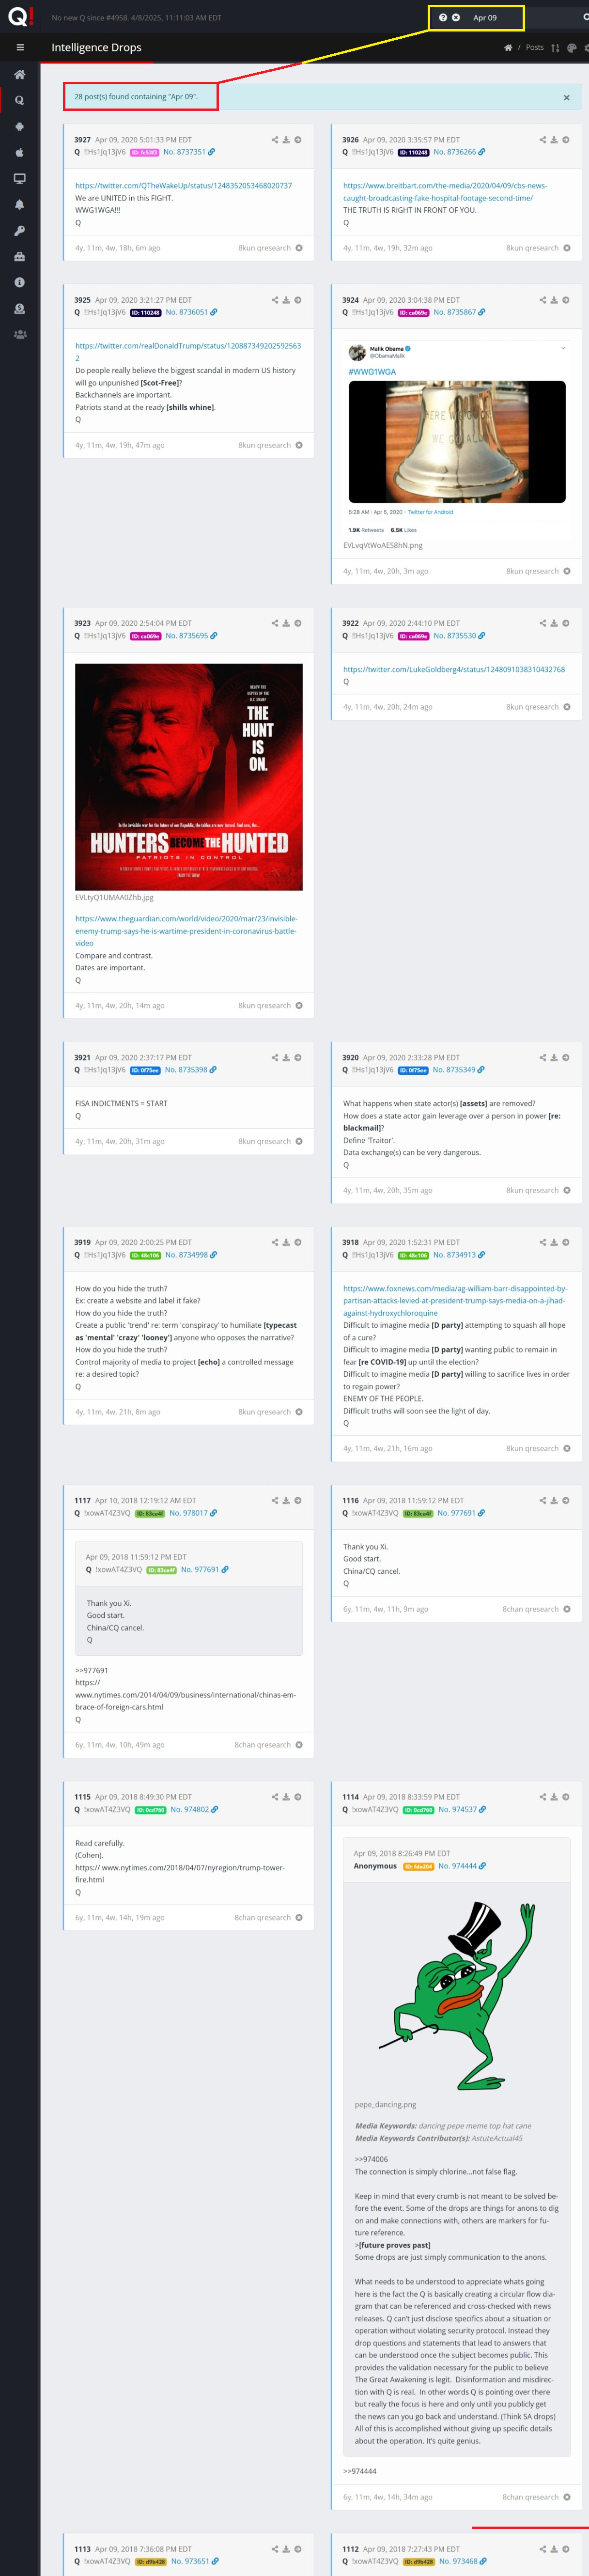Open post 3920 with the arrow icon
Screen dimensions: 589x2576
click(566, 1057)
